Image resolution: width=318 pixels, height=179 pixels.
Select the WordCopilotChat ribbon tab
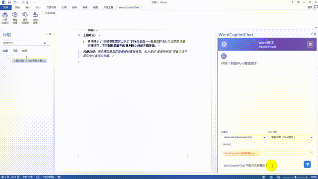click(129, 7)
